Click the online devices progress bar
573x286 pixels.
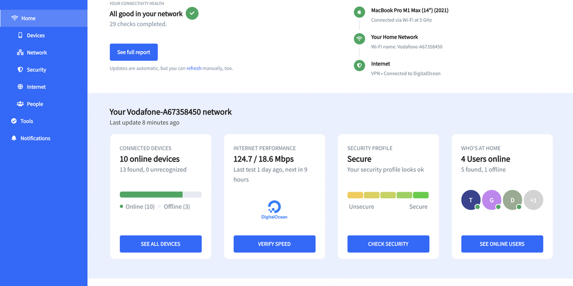pos(161,194)
